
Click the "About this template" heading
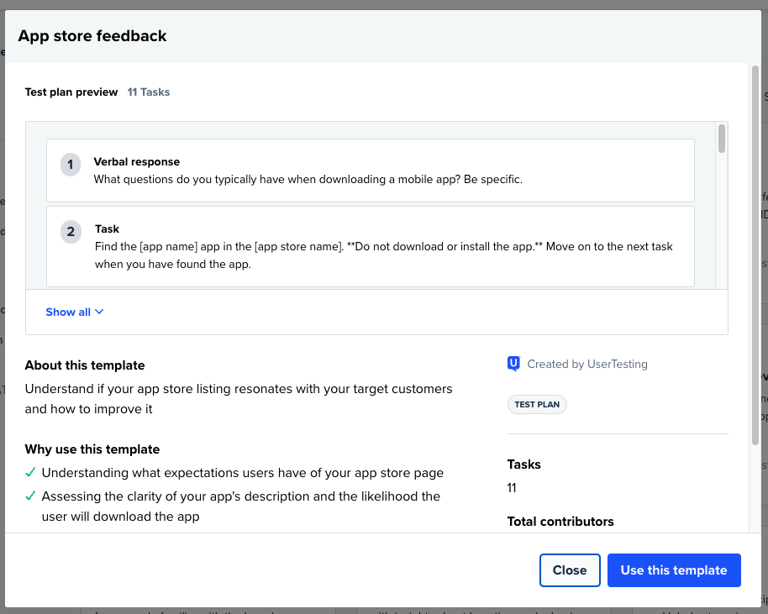click(x=85, y=365)
